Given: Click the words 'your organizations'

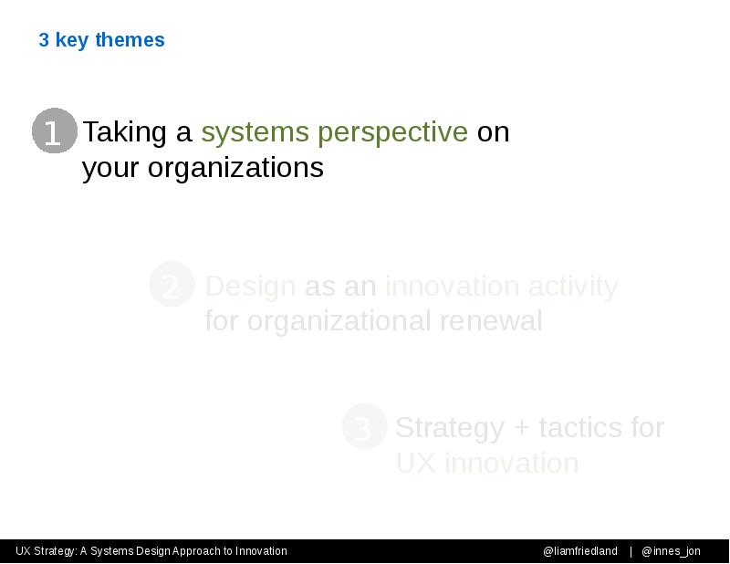Looking at the screenshot, I should pyautogui.click(x=203, y=168).
